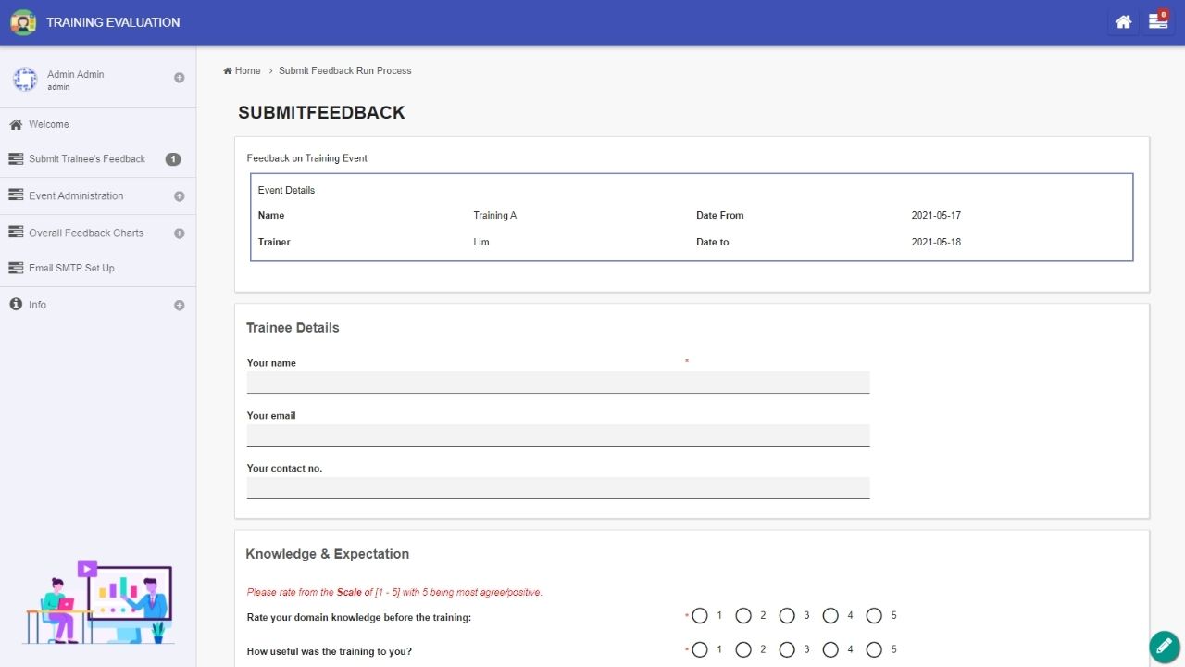This screenshot has height=667, width=1185.
Task: Open Submit Trainee's Feedback in sidebar
Action: pyautogui.click(x=86, y=159)
